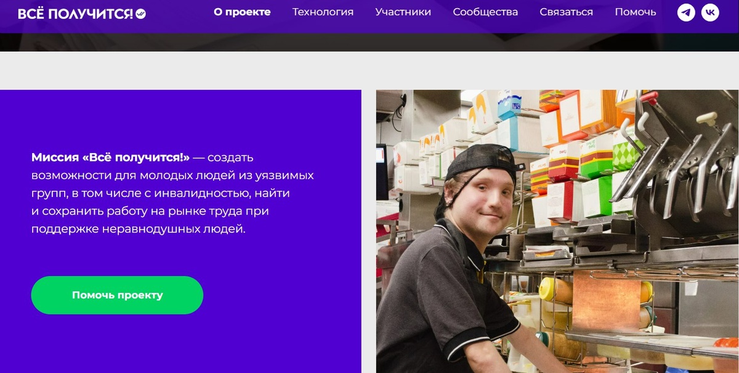
Task: Click the bold «Миссия «Всё получится!»» heading
Action: (110, 157)
